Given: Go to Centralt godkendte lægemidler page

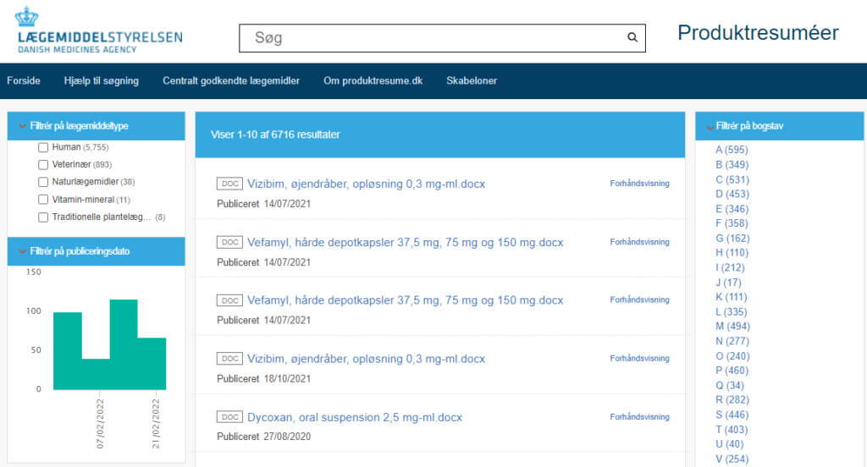Looking at the screenshot, I should click(x=231, y=81).
